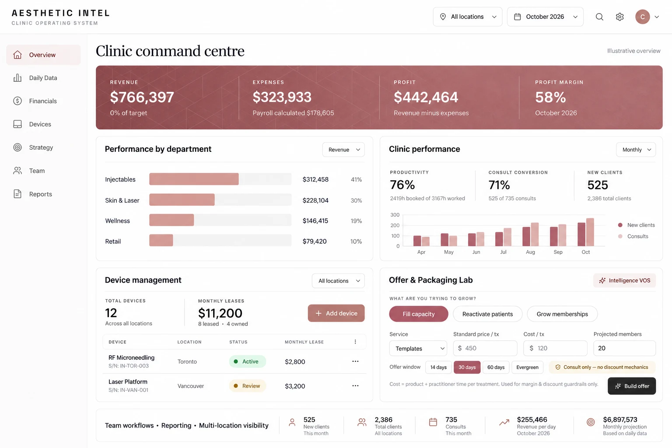Click the Consults calendar icon
Image resolution: width=672 pixels, height=448 pixels.
(433, 422)
